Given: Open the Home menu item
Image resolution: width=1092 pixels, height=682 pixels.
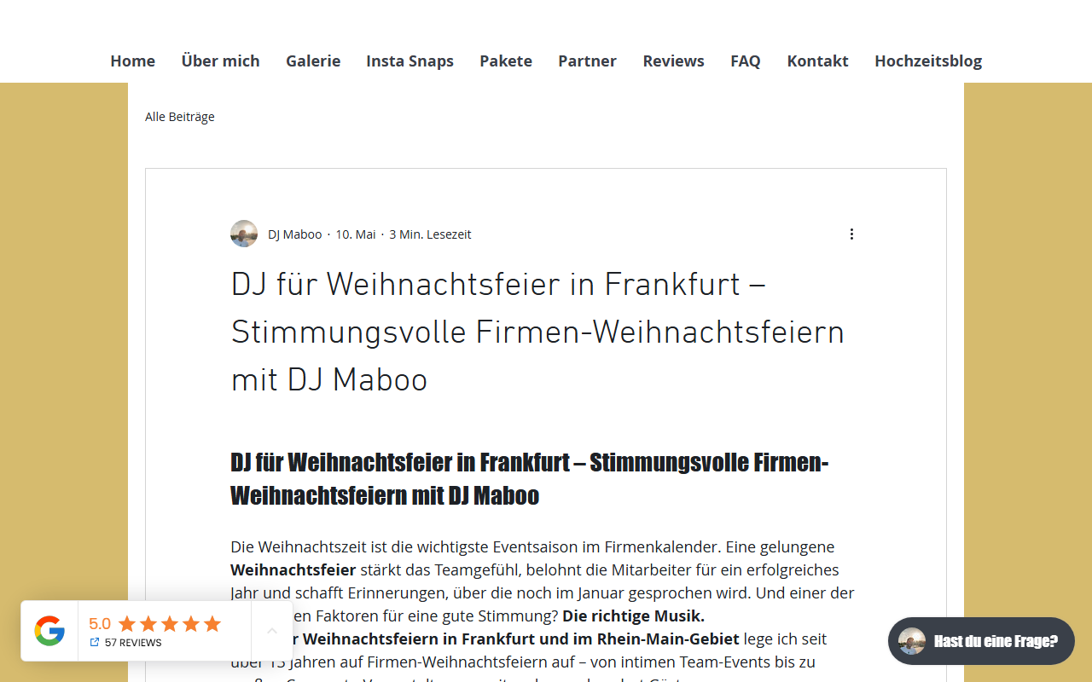Looking at the screenshot, I should (x=133, y=61).
